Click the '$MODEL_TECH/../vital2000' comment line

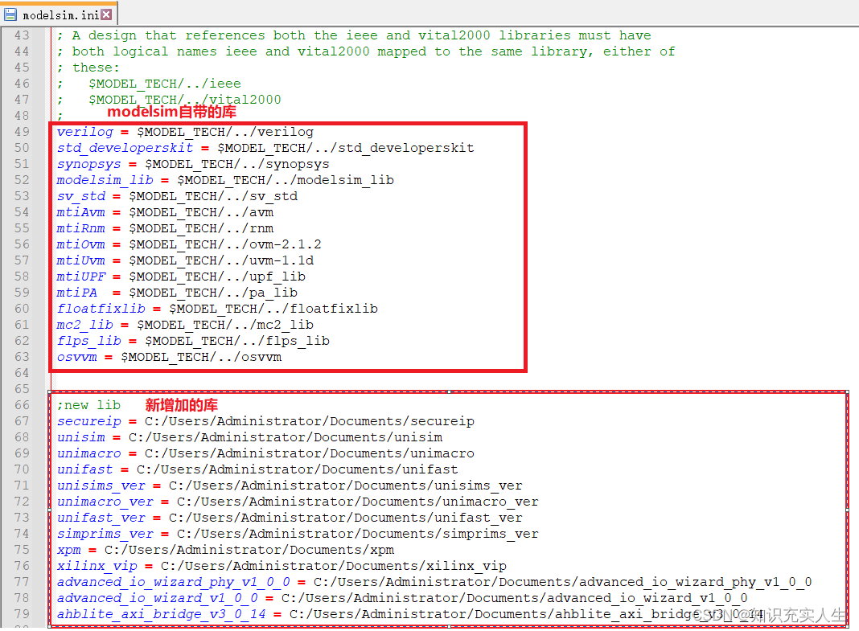pos(185,100)
